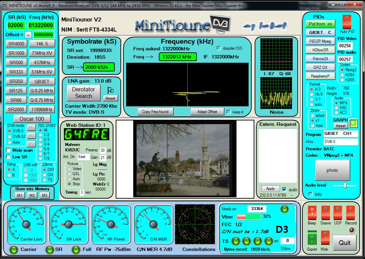Click Reset under GRAPH

pyautogui.click(x=341, y=126)
